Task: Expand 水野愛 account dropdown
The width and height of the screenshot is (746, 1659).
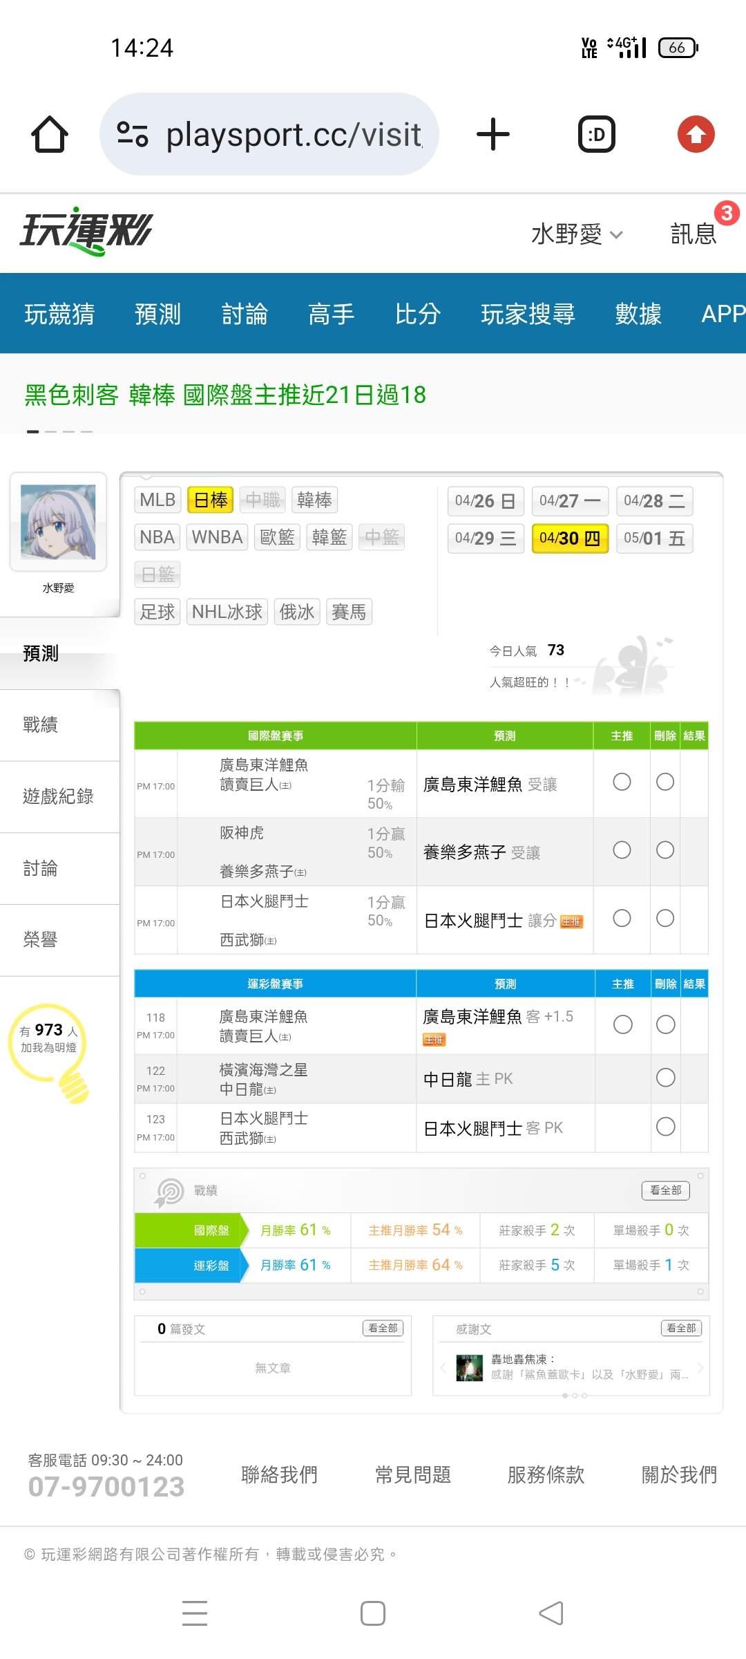Action: [x=577, y=234]
